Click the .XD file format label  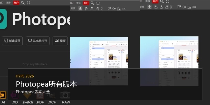point(15,102)
